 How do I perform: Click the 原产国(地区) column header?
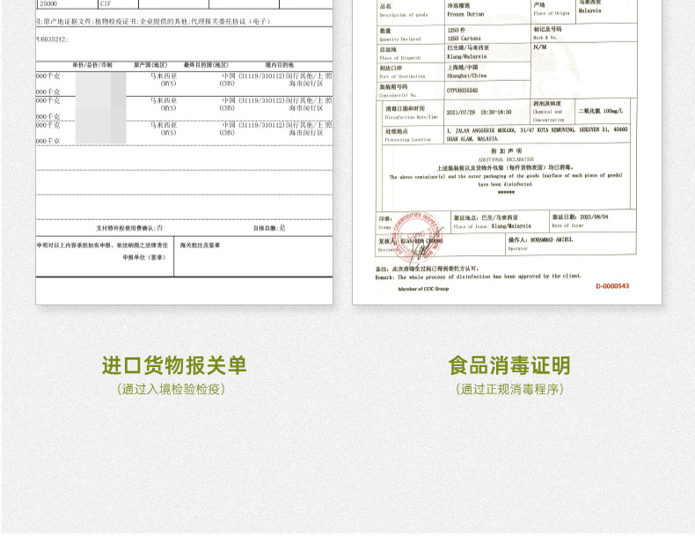pyautogui.click(x=150, y=65)
